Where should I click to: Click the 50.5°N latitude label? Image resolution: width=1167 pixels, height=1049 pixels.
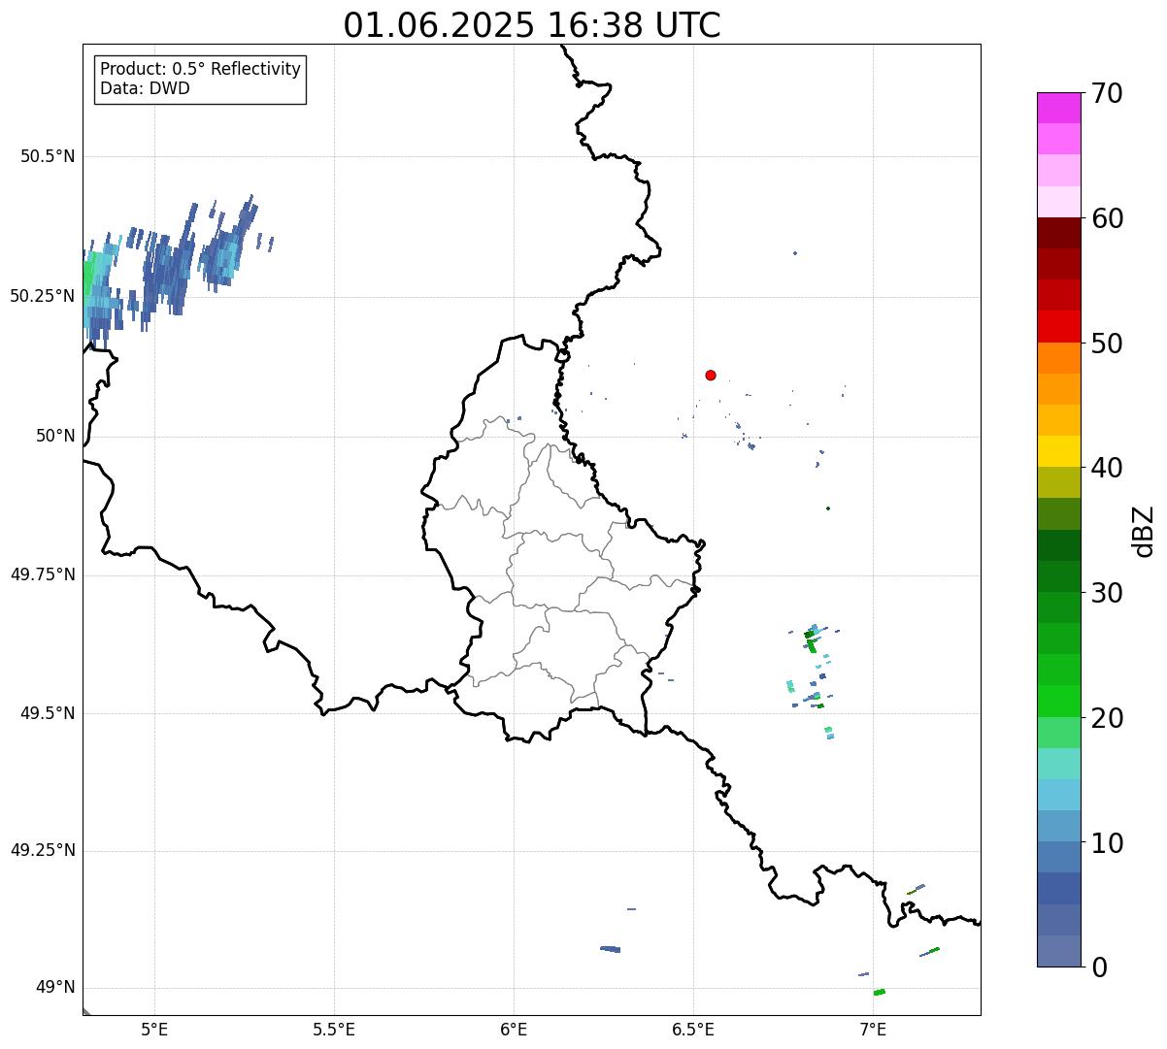pyautogui.click(x=48, y=156)
